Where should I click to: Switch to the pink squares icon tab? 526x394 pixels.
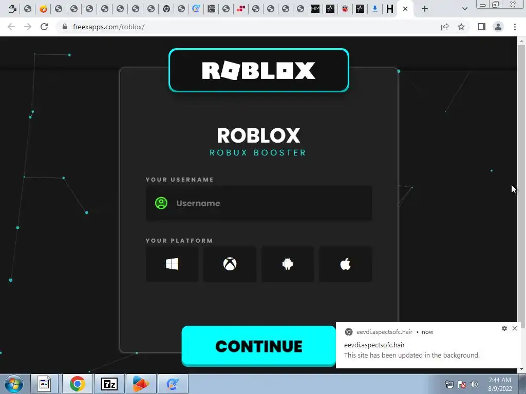(x=241, y=9)
